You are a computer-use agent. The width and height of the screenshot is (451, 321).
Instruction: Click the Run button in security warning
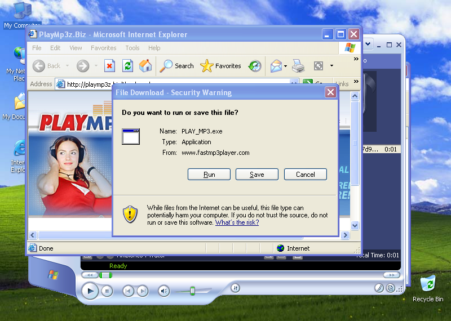(x=209, y=175)
